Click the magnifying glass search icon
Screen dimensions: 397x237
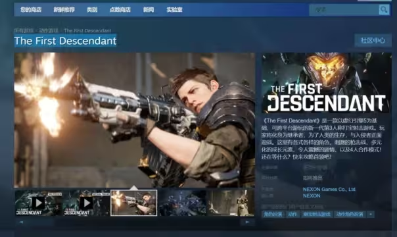click(x=384, y=10)
